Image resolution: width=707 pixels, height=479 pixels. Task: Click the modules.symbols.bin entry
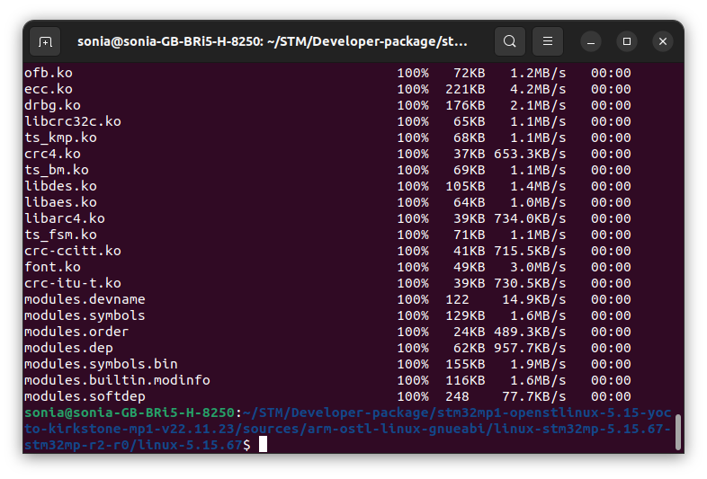coord(101,364)
